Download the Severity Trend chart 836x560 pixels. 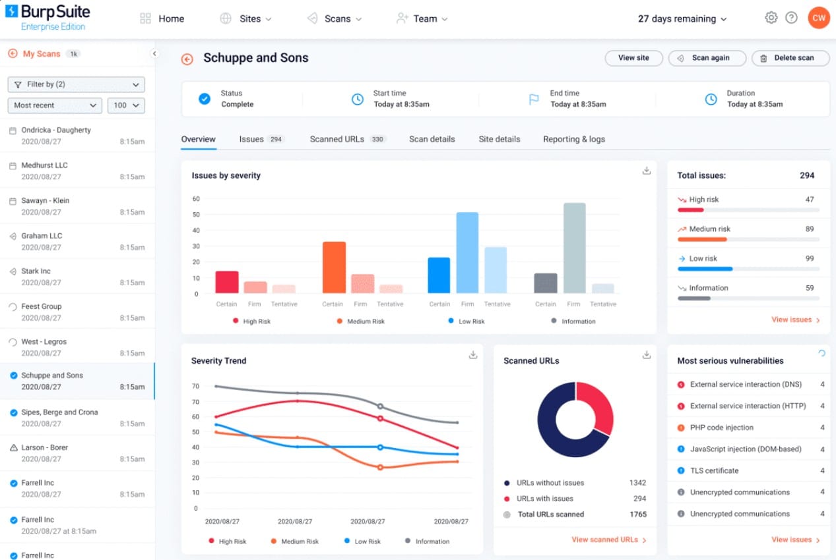473,354
